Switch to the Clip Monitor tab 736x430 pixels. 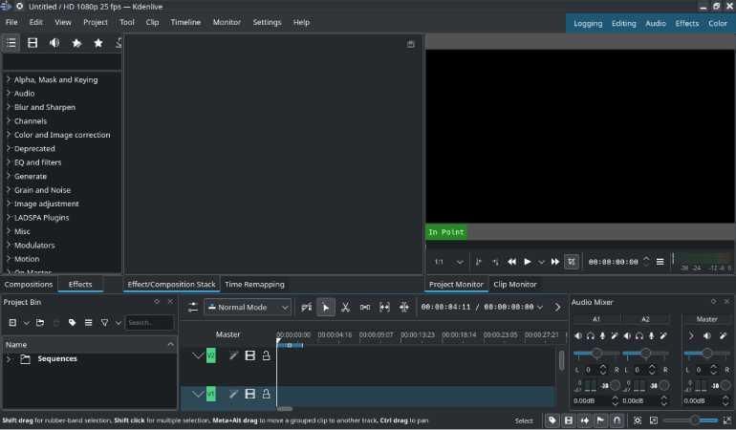tap(514, 285)
